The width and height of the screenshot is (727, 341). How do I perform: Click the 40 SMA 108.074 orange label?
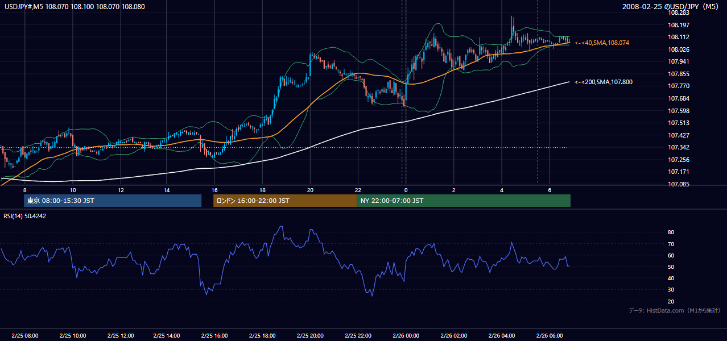(x=602, y=43)
